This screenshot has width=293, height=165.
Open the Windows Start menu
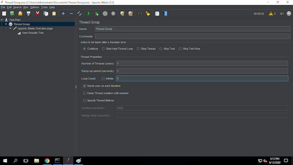coord(5,161)
